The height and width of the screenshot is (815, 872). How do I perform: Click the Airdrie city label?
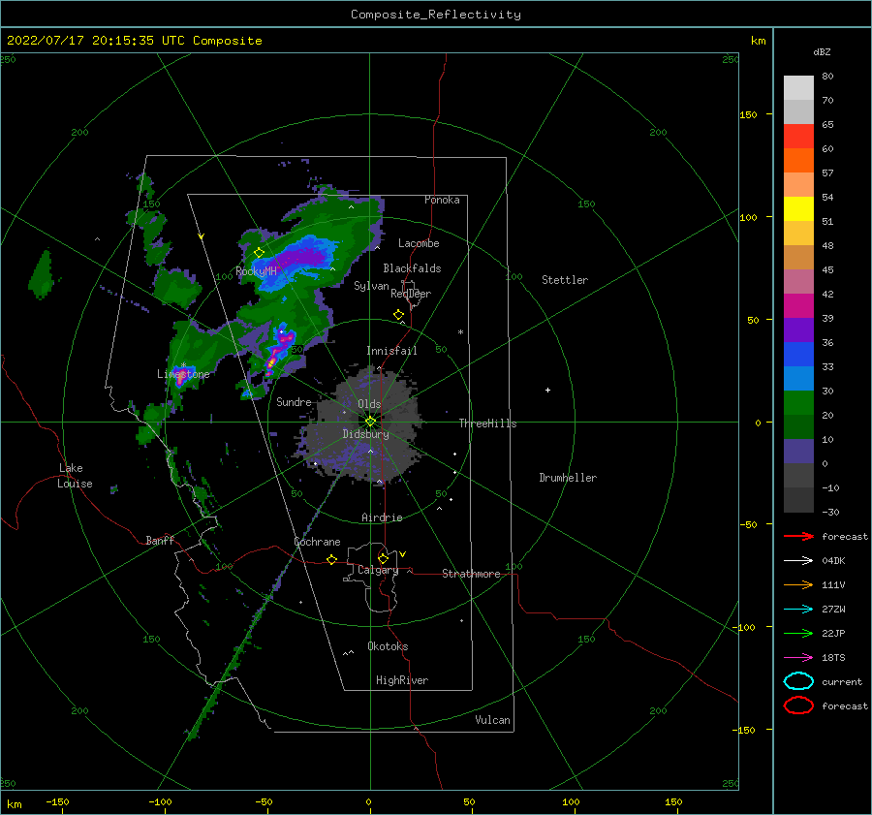pos(382,517)
